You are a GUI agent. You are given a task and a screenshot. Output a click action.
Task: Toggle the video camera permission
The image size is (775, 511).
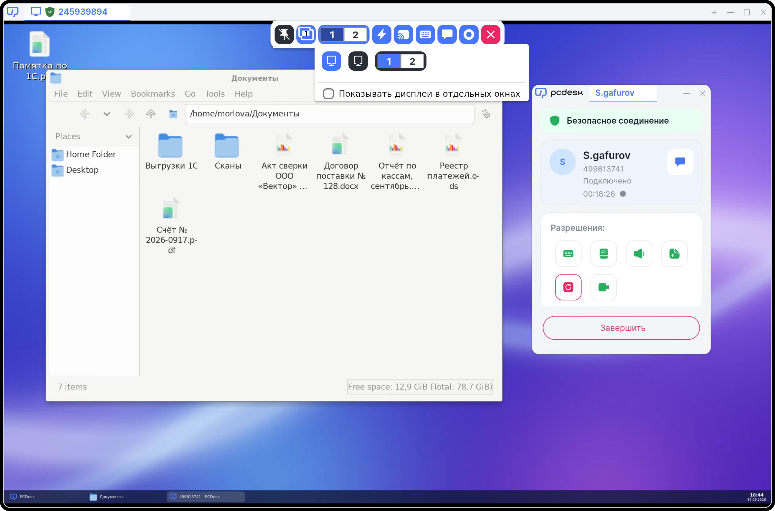point(603,287)
